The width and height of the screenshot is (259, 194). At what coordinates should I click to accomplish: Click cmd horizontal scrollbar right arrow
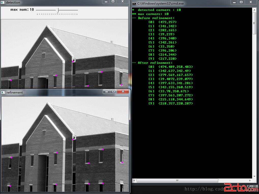pos(250,181)
